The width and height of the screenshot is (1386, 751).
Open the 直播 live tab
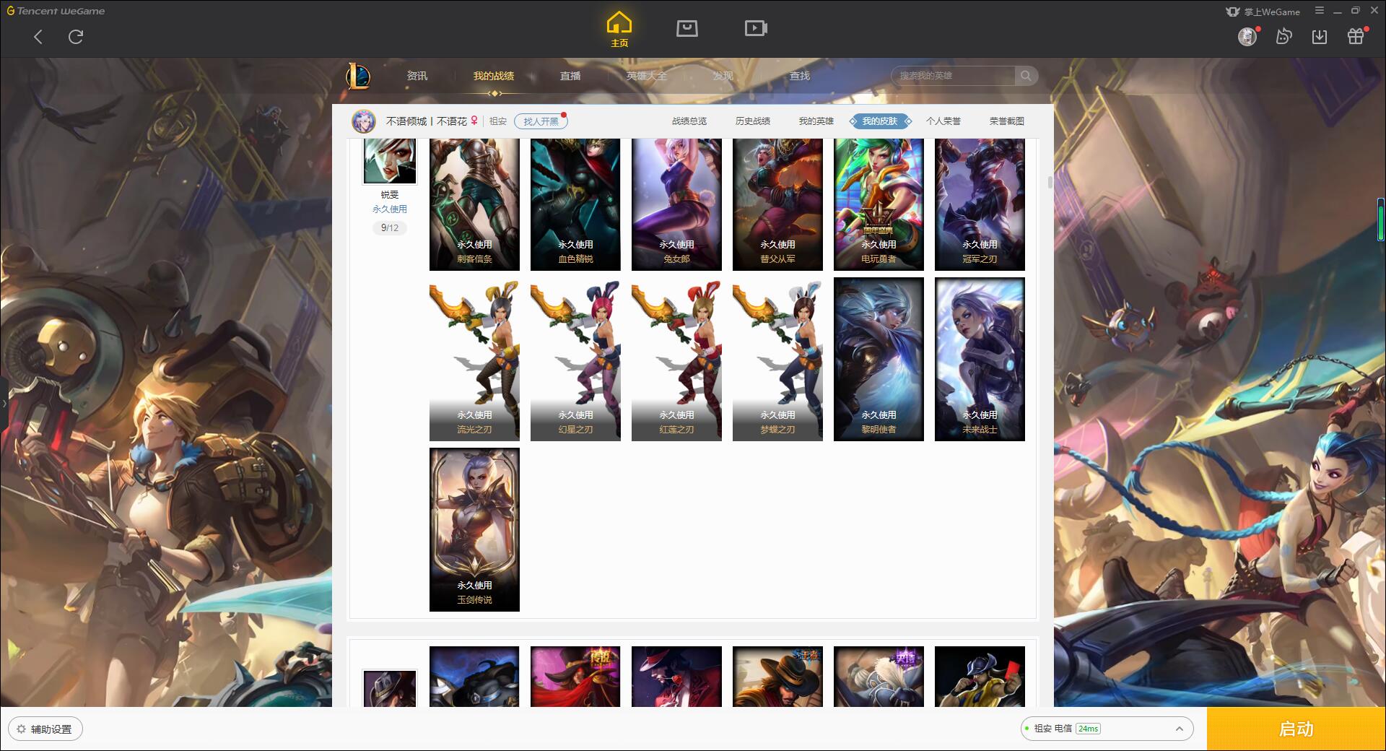pyautogui.click(x=570, y=76)
